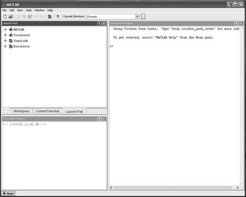
Task: Undock the Command History panel
Action: pyautogui.click(x=99, y=118)
